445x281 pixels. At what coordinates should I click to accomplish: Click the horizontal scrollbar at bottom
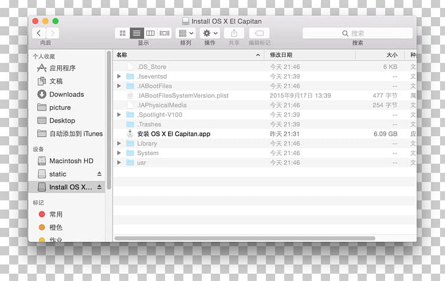tap(245, 238)
